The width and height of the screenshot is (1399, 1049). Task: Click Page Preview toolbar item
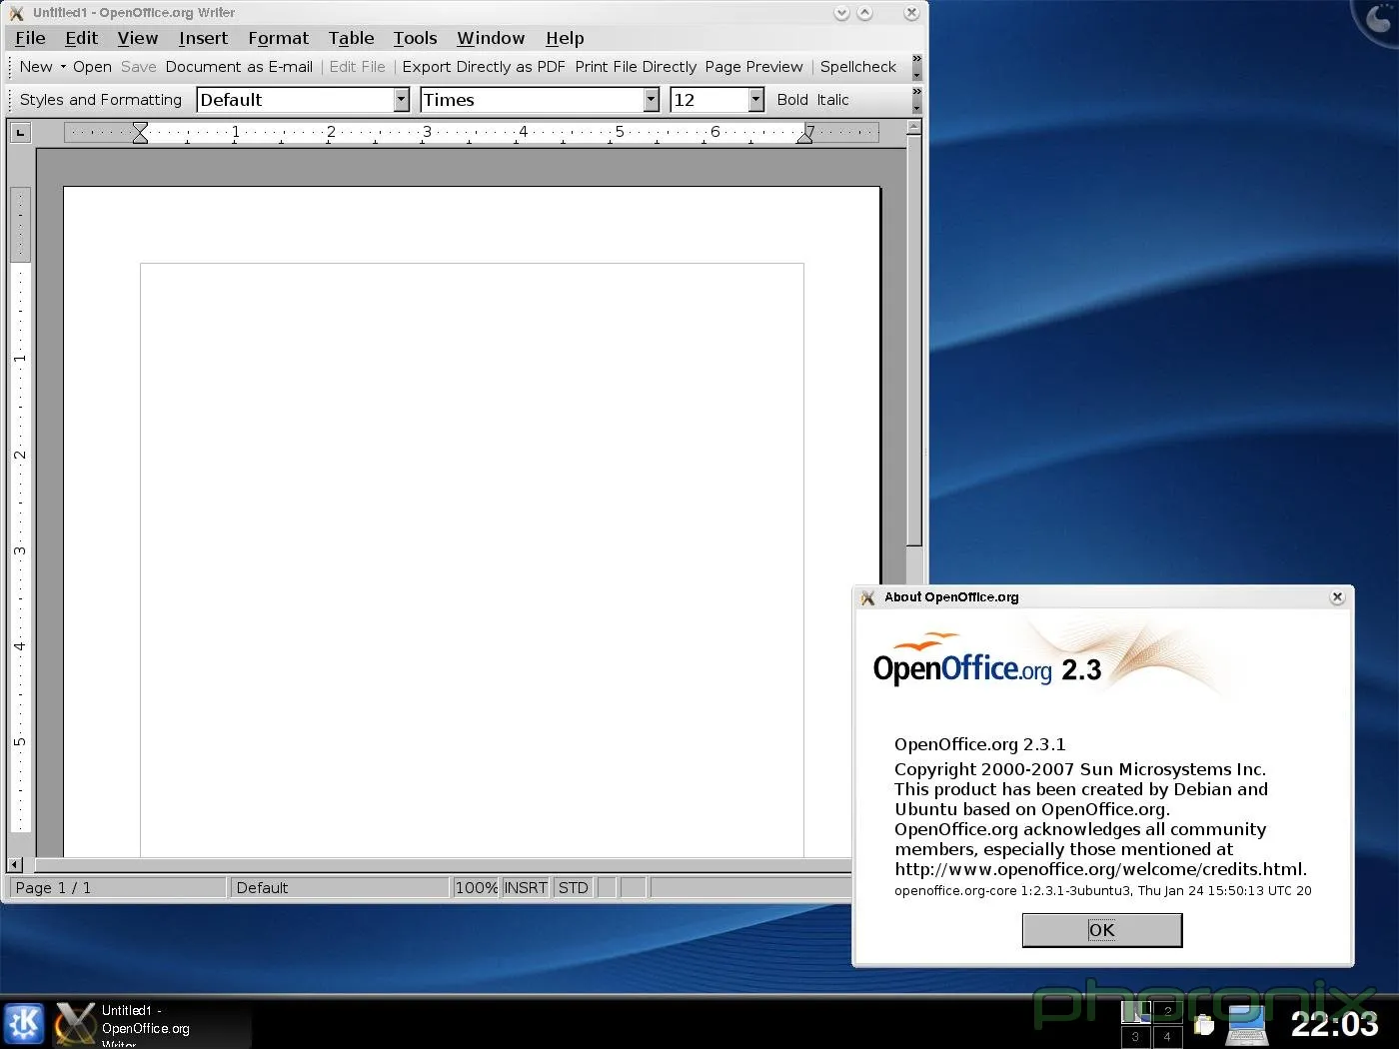click(753, 67)
